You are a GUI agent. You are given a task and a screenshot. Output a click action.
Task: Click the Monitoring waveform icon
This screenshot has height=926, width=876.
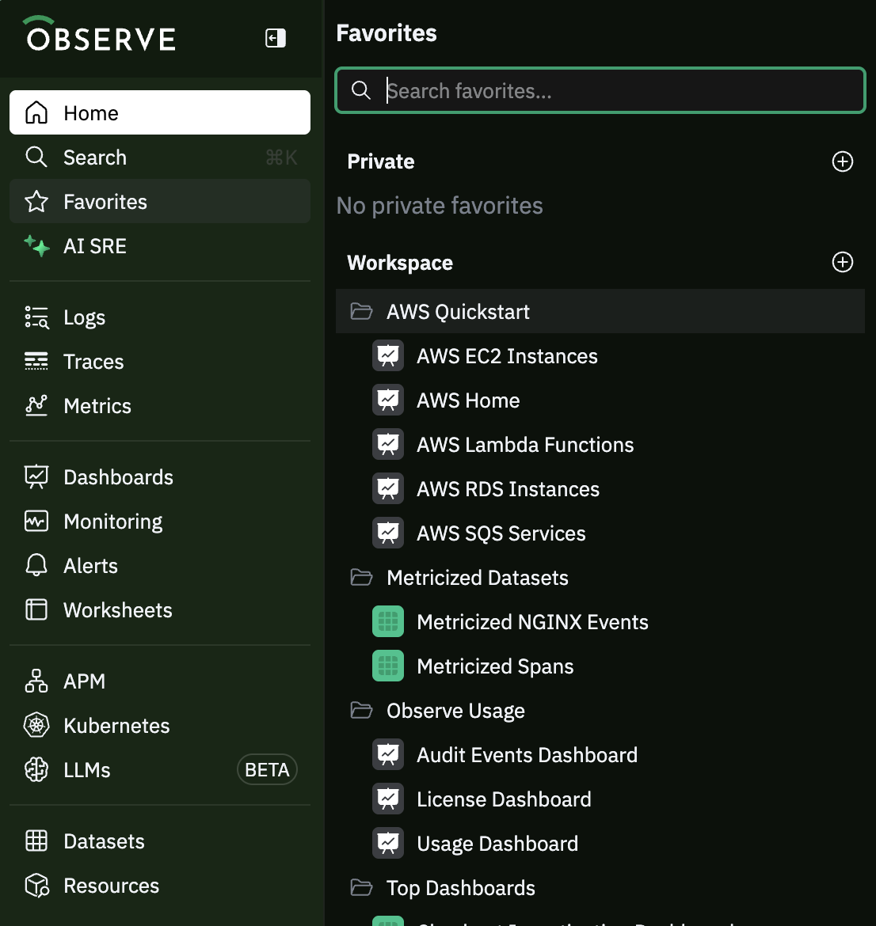tap(36, 522)
